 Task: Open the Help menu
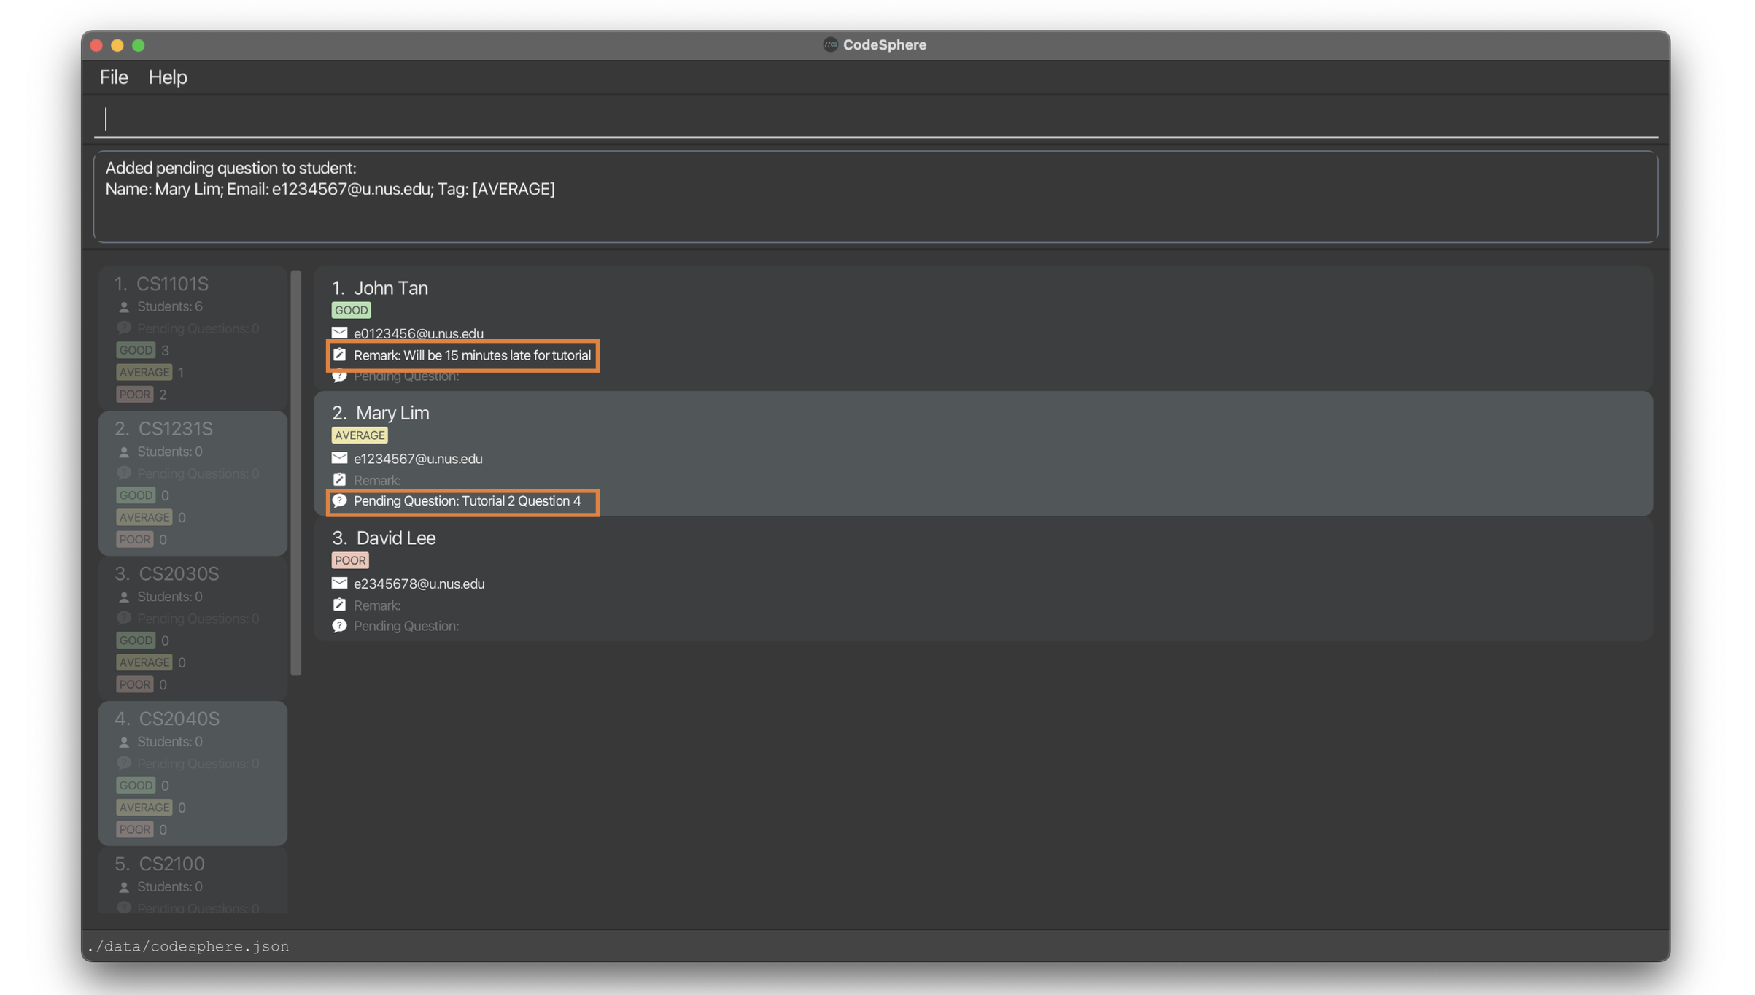pos(168,77)
